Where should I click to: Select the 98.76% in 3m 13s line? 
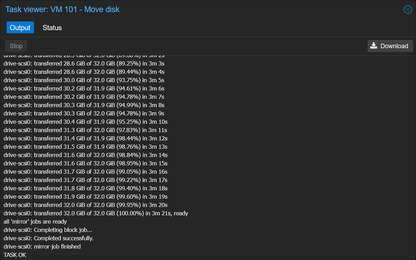(86, 147)
